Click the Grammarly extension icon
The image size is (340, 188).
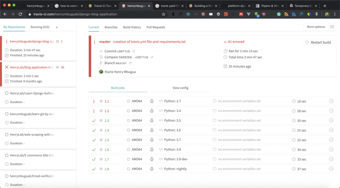[279, 14]
